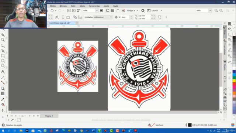
Task: Toggle the Show Rulers button
Action: [107, 10]
